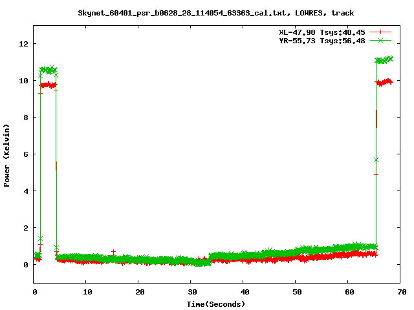
Task: Click the x-axis tick label 40
Action: [245, 292]
